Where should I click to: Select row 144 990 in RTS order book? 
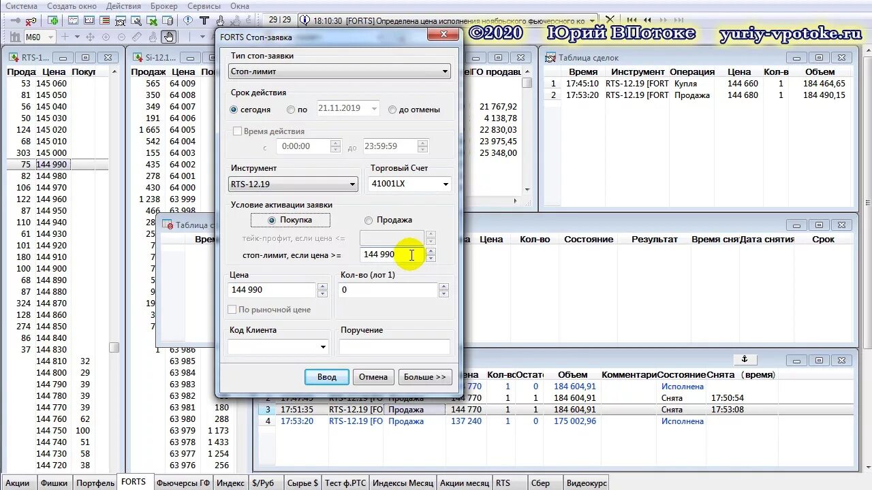pos(57,165)
